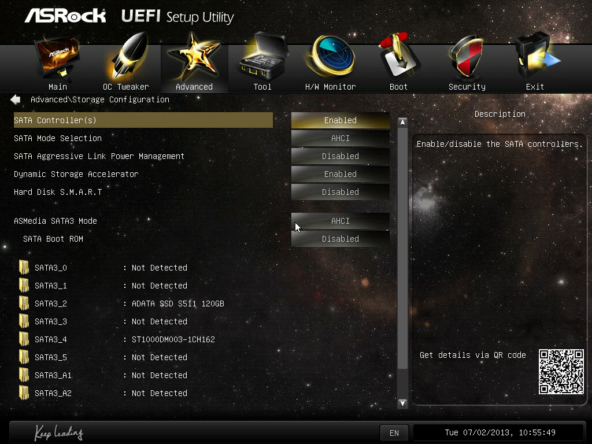Open the SATA3_4 folder icon
592x444 pixels.
point(24,339)
